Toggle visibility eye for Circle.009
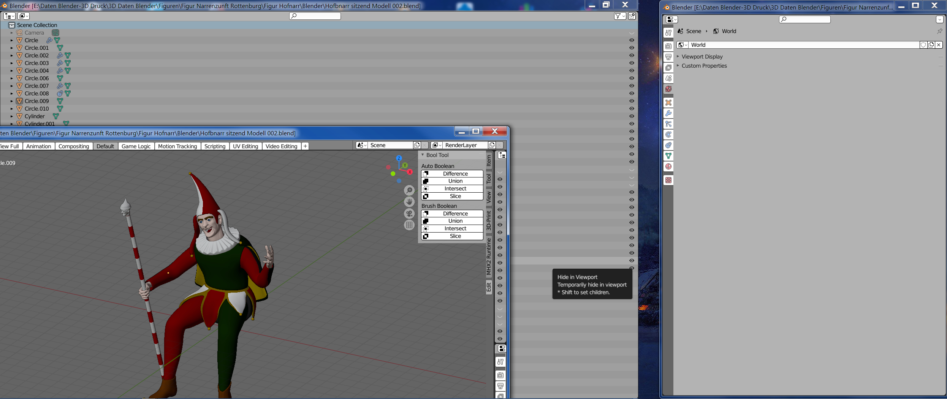Viewport: 947px width, 399px height. [x=632, y=101]
